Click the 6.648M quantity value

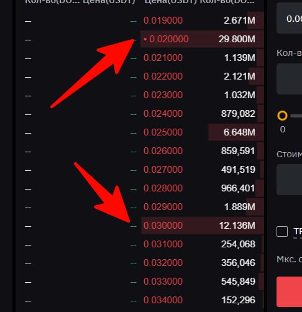pos(239,132)
